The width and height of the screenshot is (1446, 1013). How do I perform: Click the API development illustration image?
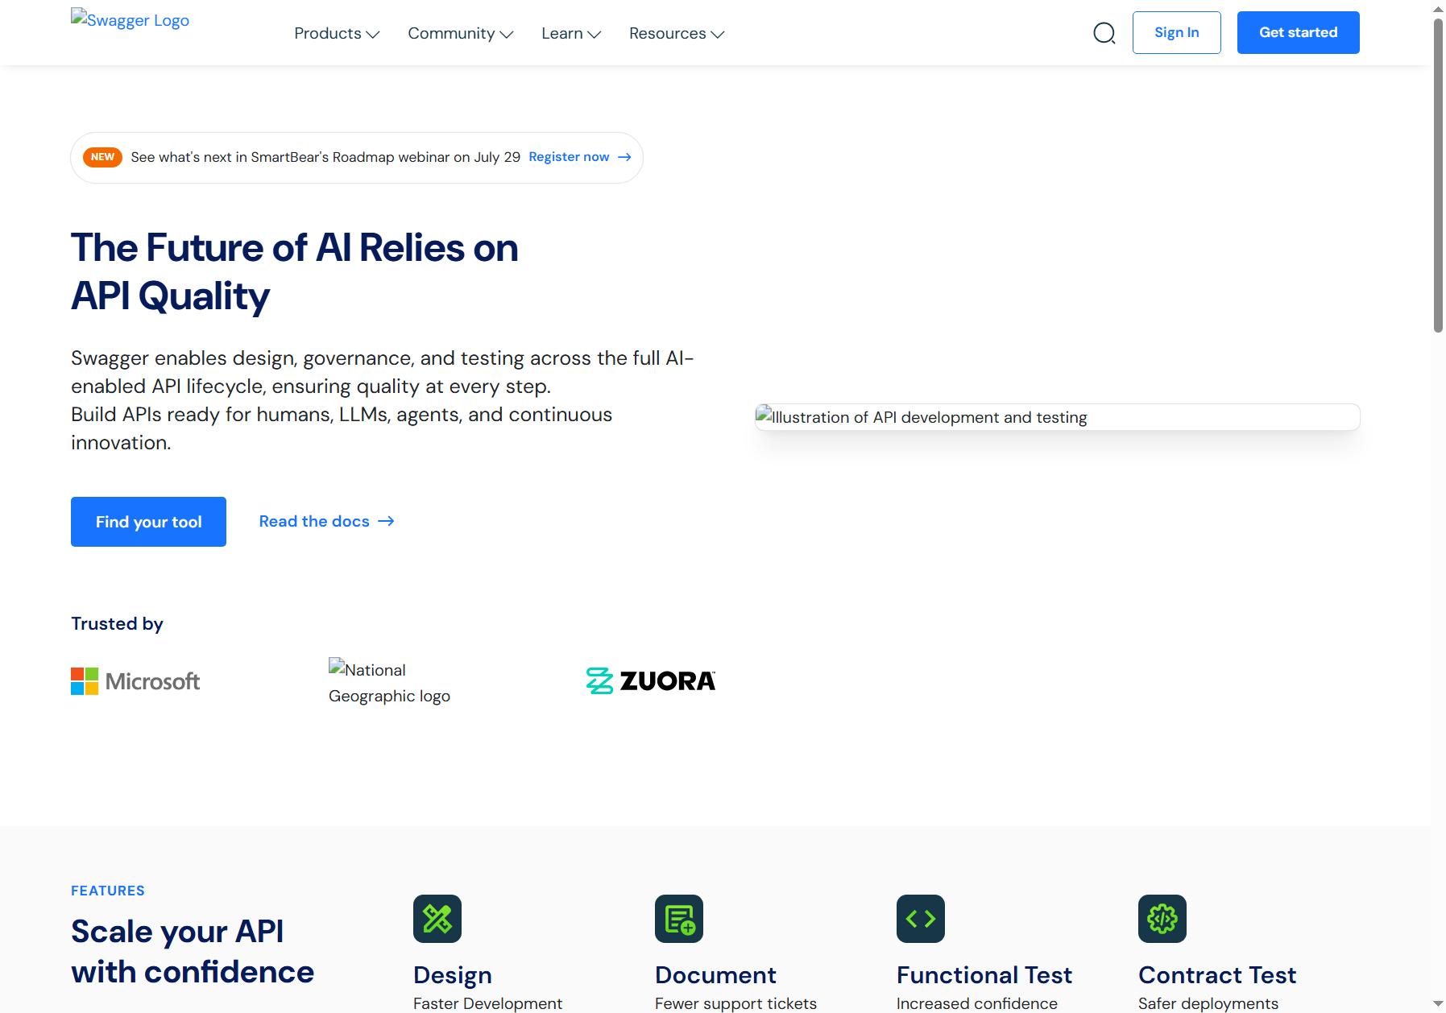click(1057, 417)
